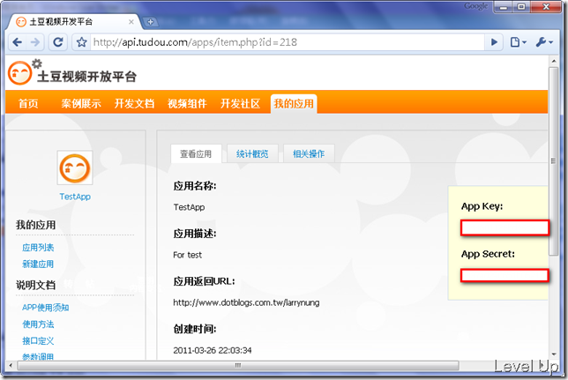568x380 pixels.
Task: Go back using browser back arrow
Action: click(17, 42)
